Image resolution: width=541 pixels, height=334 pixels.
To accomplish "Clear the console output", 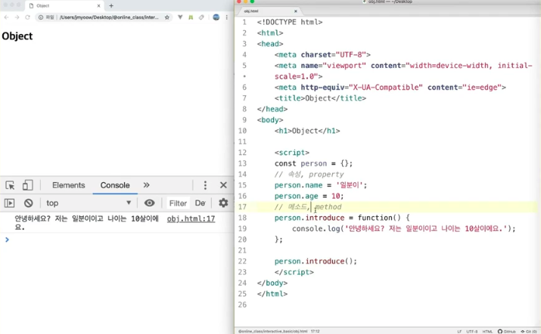I will (x=28, y=203).
